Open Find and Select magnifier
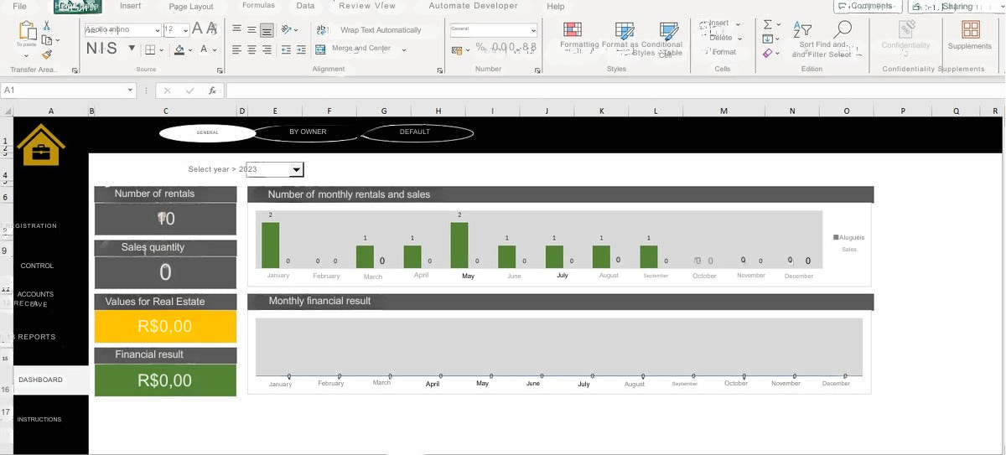The height and width of the screenshot is (455, 1006). tap(842, 29)
